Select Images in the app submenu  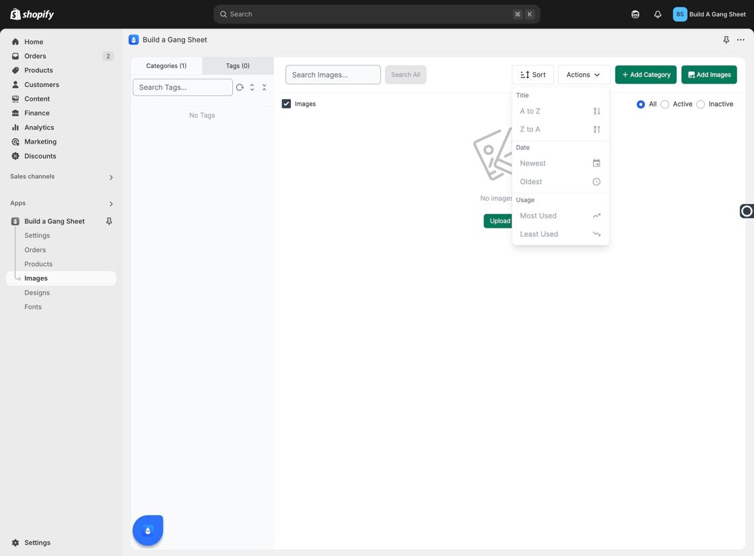pos(61,279)
